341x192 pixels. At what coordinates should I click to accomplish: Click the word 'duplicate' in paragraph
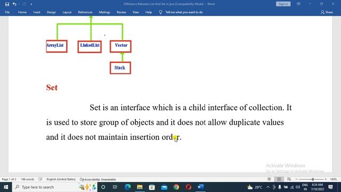245,122
